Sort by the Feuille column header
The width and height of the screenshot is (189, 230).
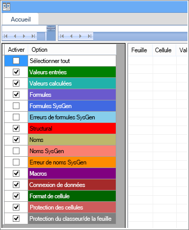pyautogui.click(x=140, y=50)
